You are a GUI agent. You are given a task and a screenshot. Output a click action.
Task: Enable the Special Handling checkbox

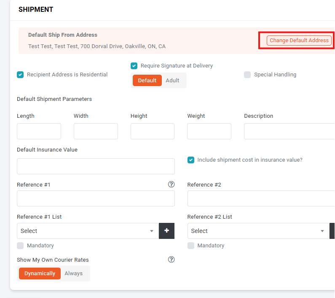(247, 75)
